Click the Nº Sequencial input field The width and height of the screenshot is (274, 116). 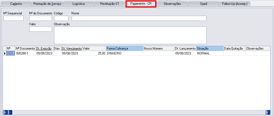click(x=14, y=18)
